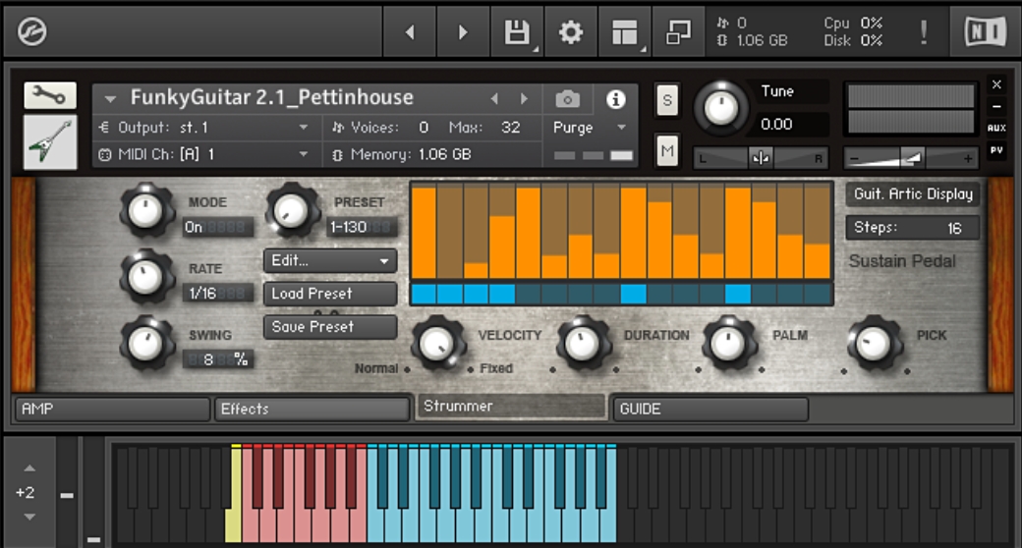Toggle the fifth dark step in sequencer row
The width and height of the screenshot is (1022, 548).
click(529, 294)
